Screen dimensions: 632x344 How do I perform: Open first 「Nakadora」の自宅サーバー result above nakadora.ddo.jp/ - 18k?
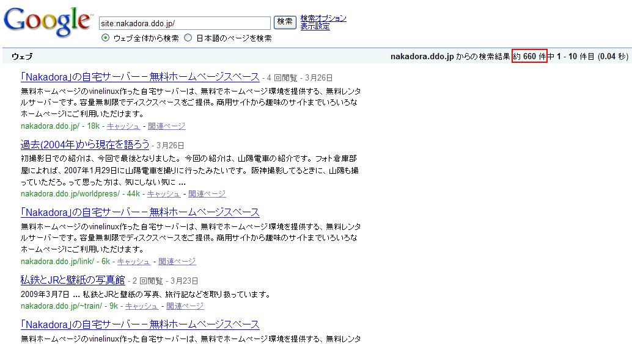140,76
